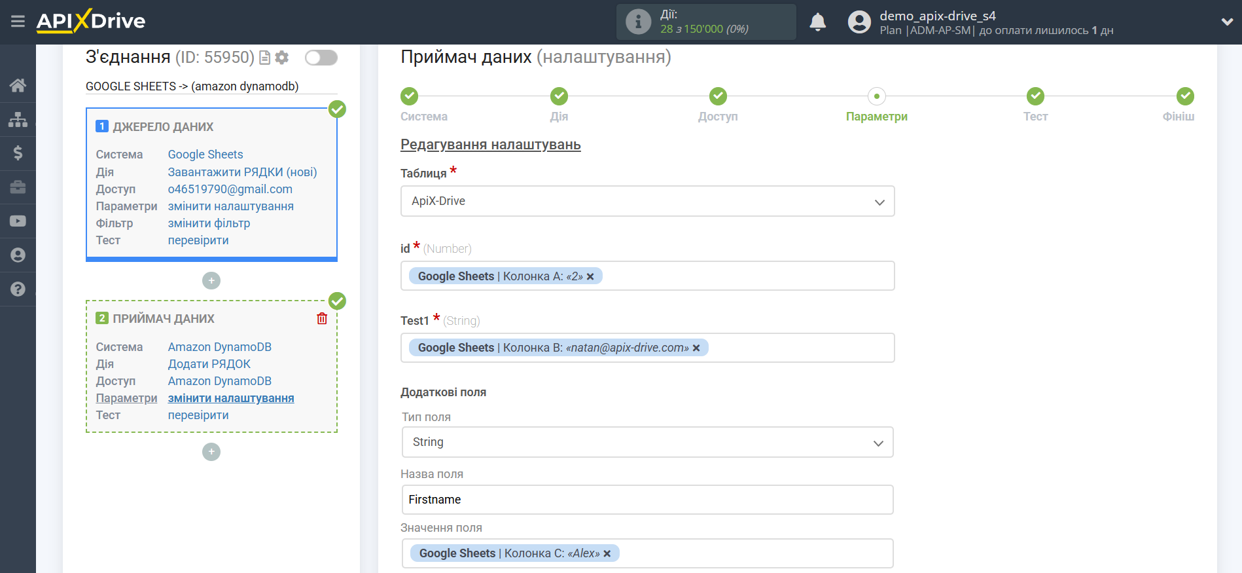Screen dimensions: 1242x573
Task: Click the notifications bell icon
Action: (x=817, y=22)
